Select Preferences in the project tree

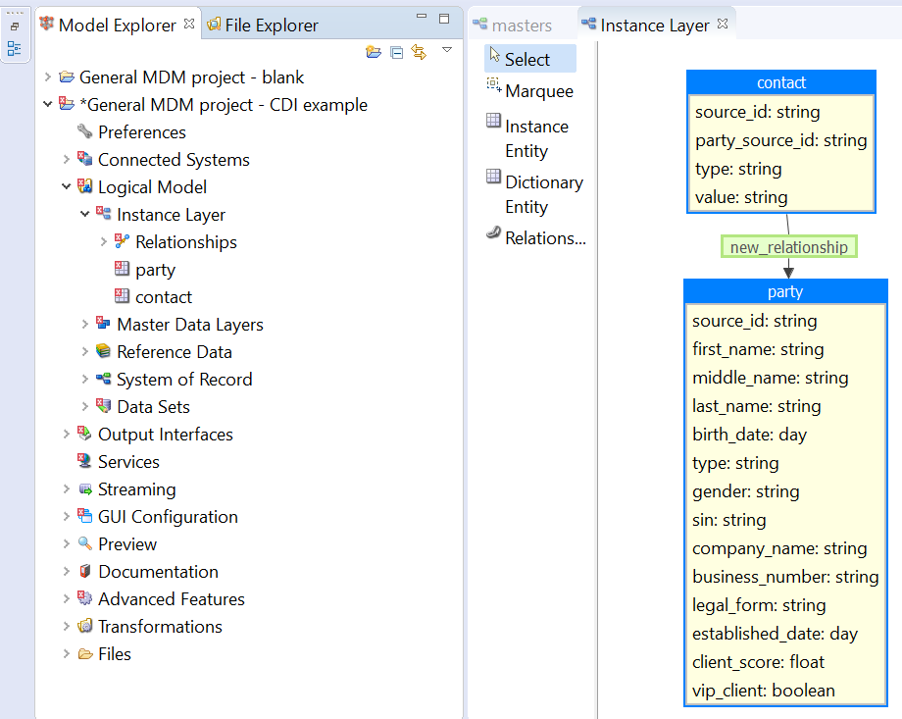(x=141, y=132)
